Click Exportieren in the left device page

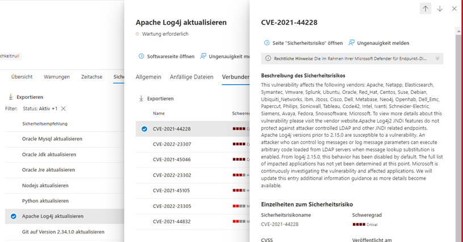[x=26, y=97]
